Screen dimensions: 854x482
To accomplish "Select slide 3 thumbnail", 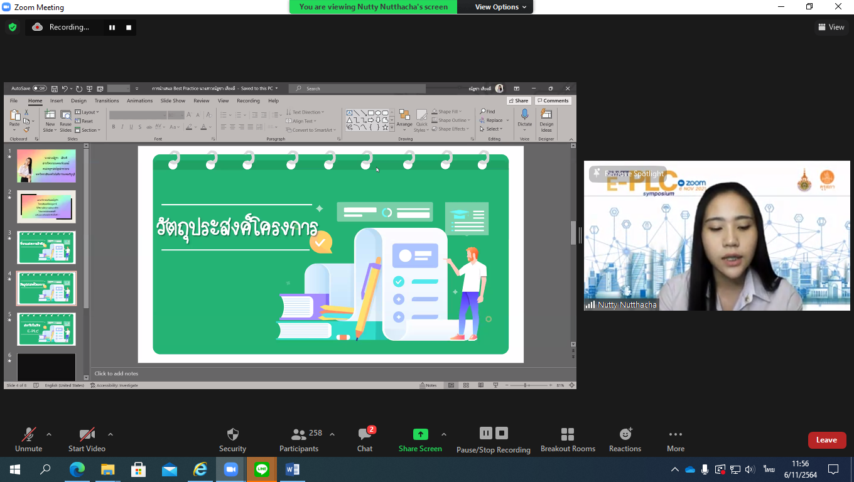I will coord(46,247).
